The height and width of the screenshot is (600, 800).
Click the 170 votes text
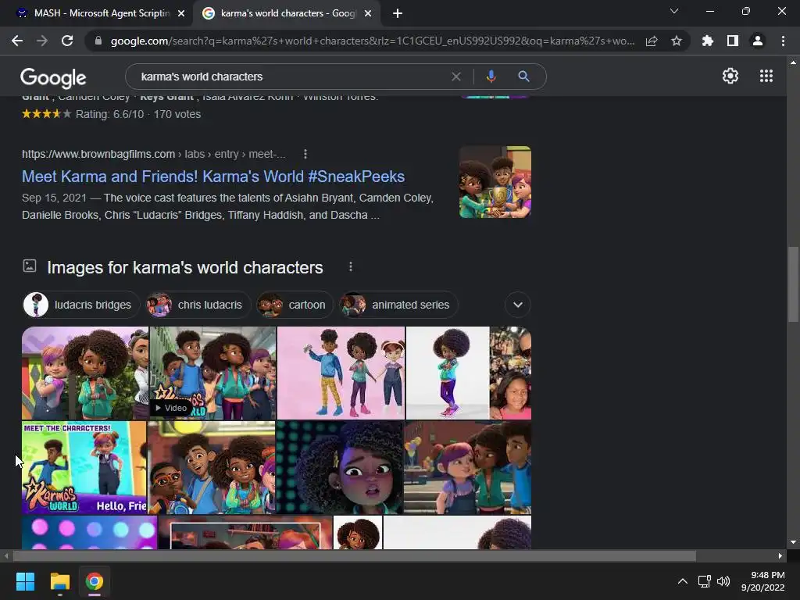point(177,114)
